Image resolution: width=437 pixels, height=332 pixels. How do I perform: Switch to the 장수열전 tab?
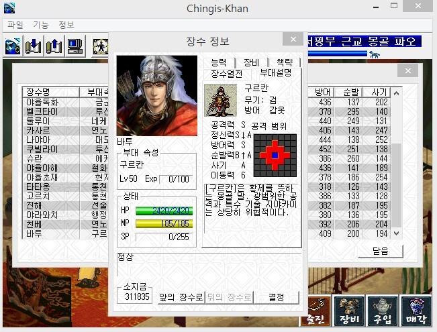pos(227,74)
